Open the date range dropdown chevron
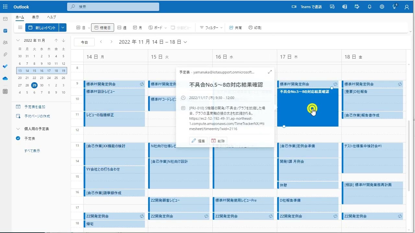The image size is (415, 233). [x=185, y=42]
